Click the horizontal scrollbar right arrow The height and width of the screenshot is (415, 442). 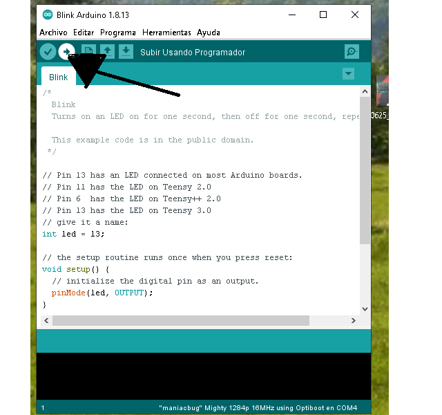pos(354,321)
